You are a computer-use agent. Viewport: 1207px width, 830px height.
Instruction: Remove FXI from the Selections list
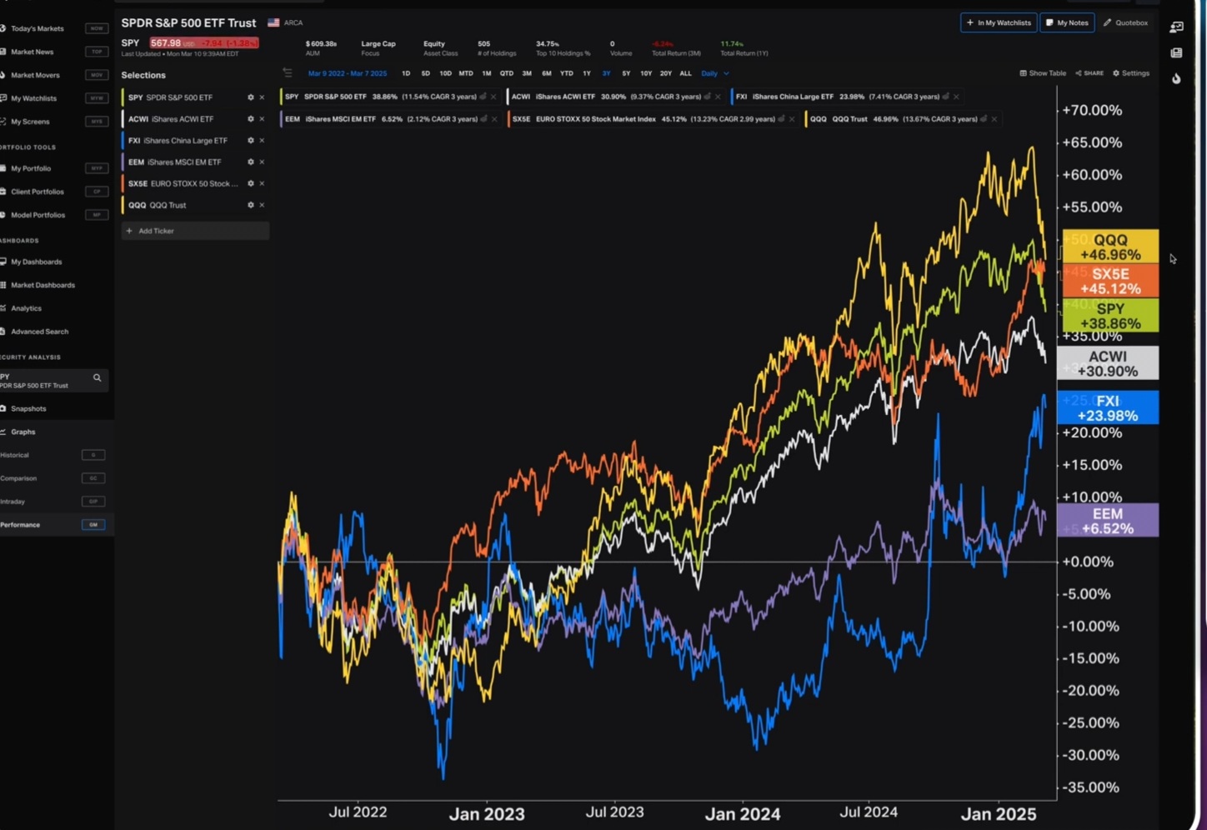pos(262,141)
